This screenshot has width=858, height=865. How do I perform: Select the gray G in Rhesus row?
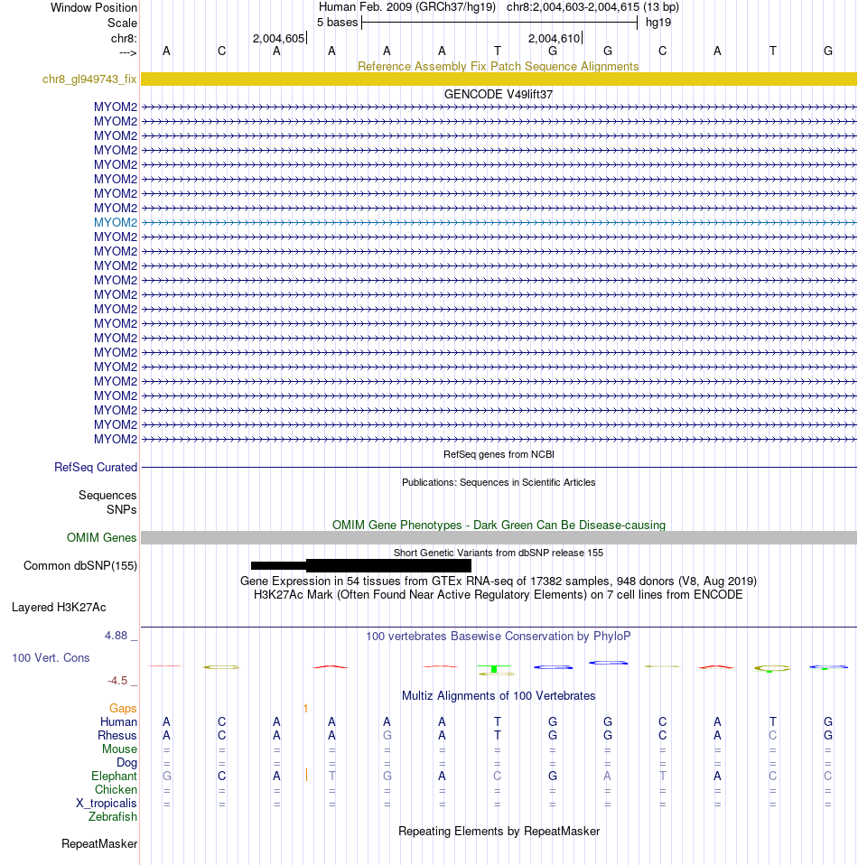click(387, 735)
